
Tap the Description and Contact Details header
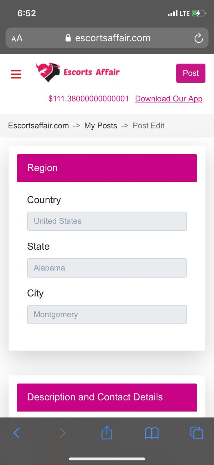coord(107,397)
